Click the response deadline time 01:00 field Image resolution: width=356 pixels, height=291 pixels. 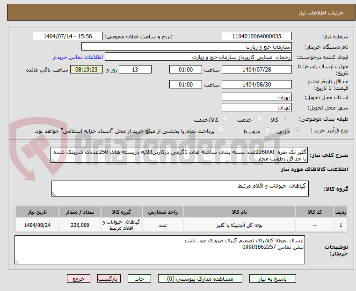tap(186, 69)
